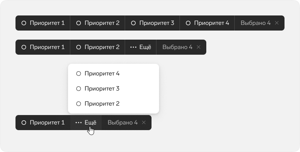Open the Ещё dropdown in the middle bar
This screenshot has width=300, height=152.
(141, 47)
